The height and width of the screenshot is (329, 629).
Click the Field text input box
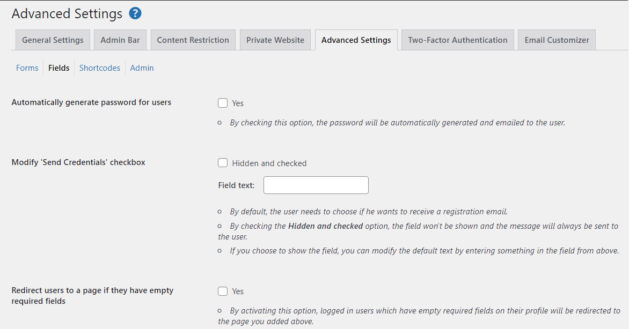pyautogui.click(x=316, y=185)
